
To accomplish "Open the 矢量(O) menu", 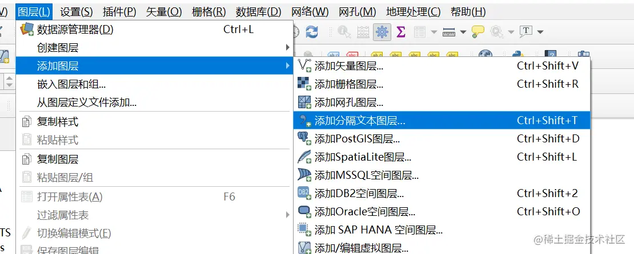I will [x=164, y=12].
